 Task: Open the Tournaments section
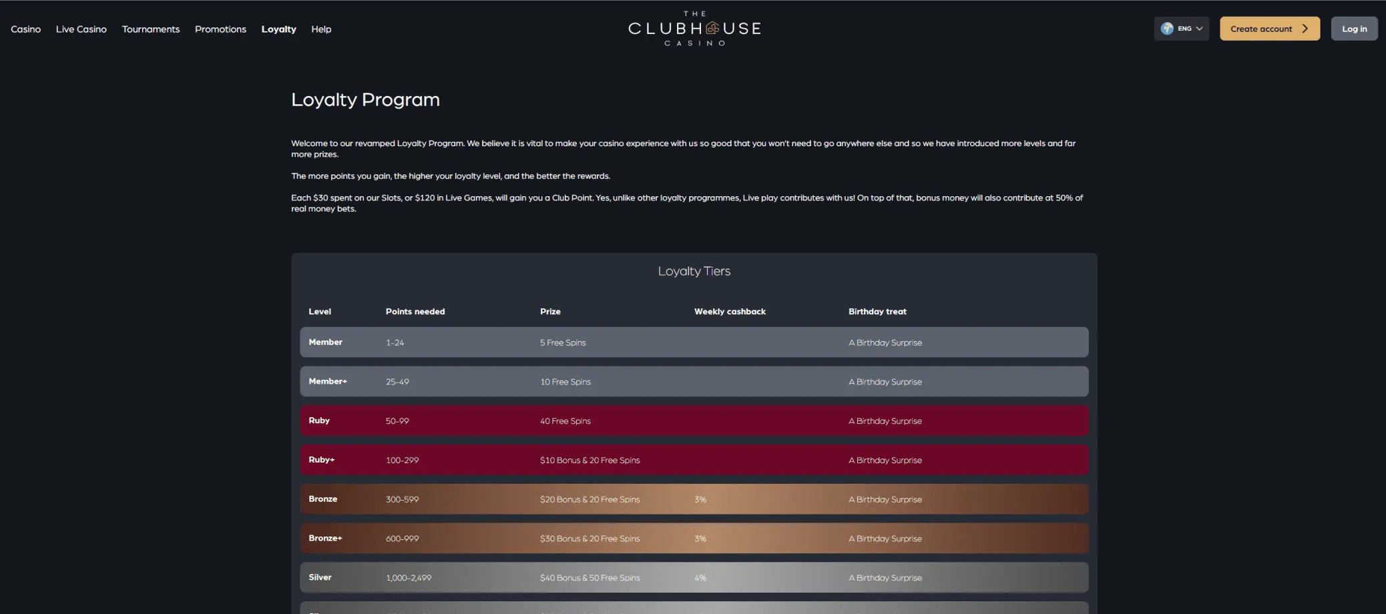(x=150, y=29)
